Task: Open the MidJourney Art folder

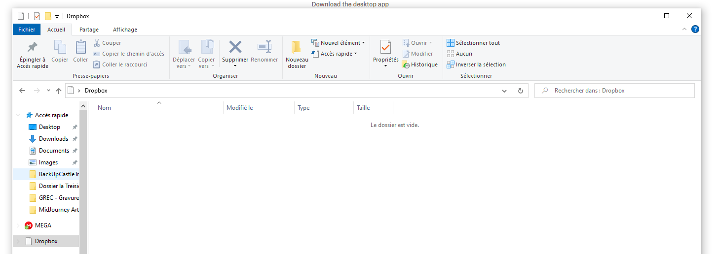Action: [54, 210]
